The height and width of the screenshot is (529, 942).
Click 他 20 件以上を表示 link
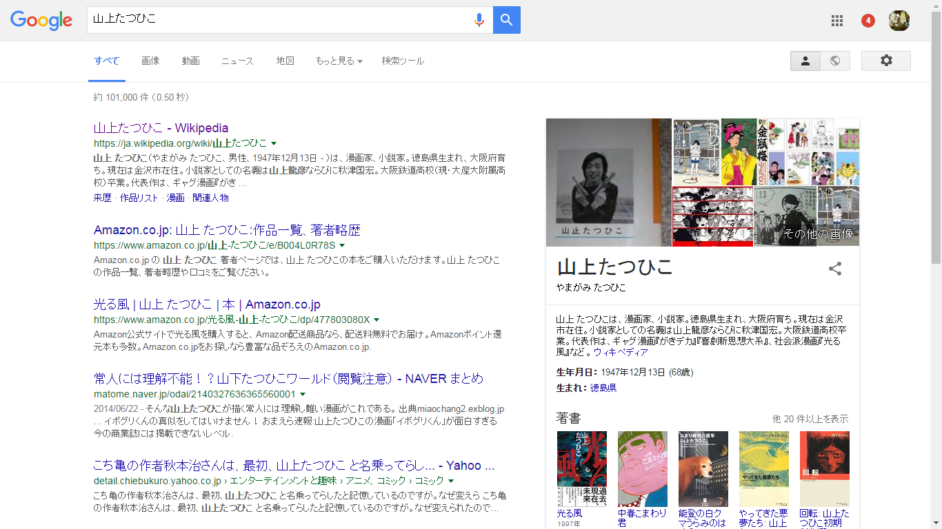pos(810,419)
